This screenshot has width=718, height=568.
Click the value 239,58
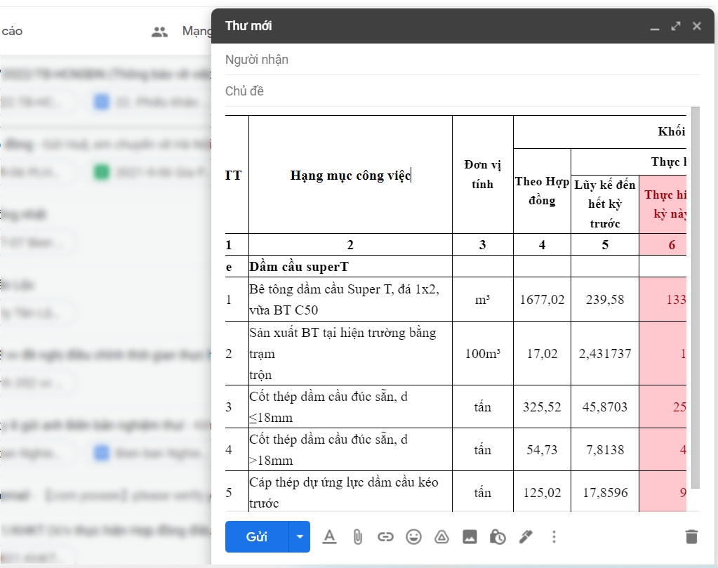click(x=605, y=300)
